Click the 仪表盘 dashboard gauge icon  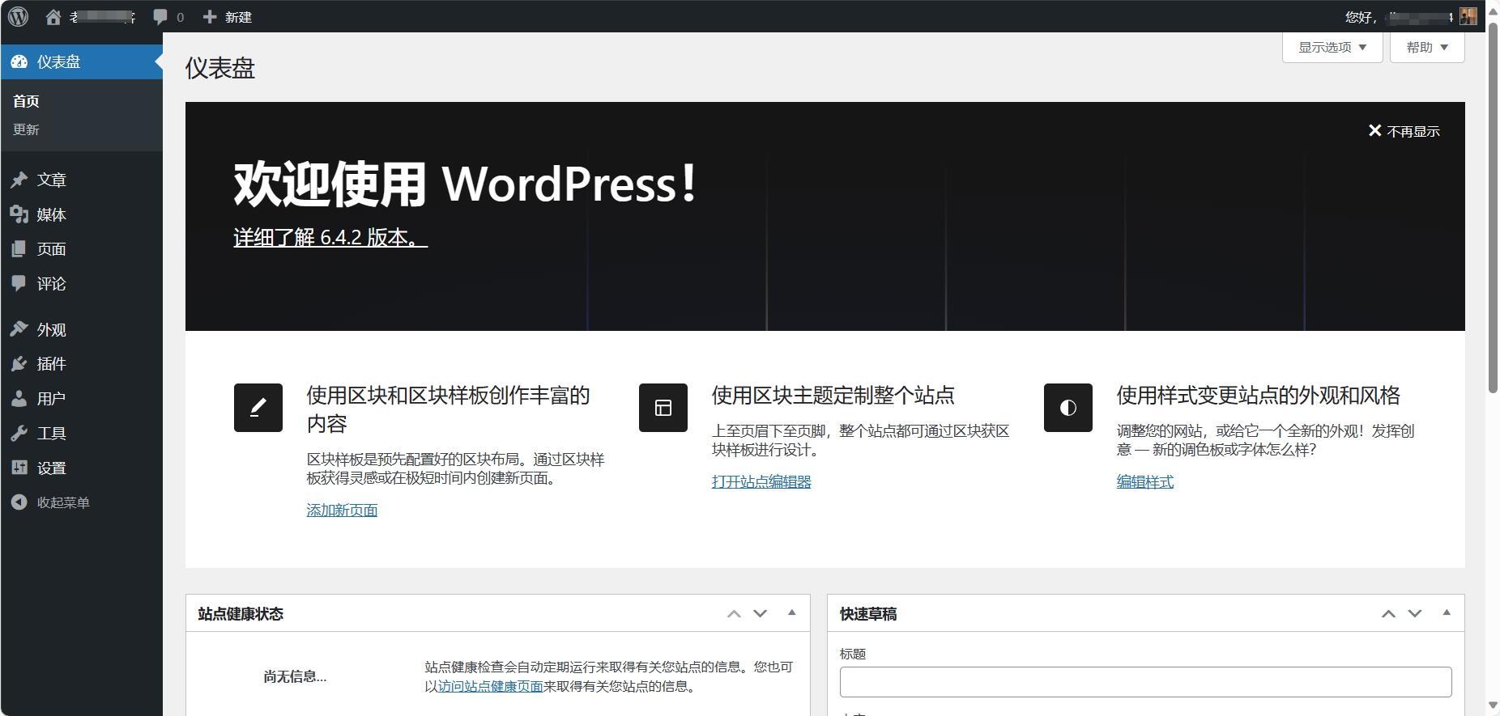pos(19,61)
